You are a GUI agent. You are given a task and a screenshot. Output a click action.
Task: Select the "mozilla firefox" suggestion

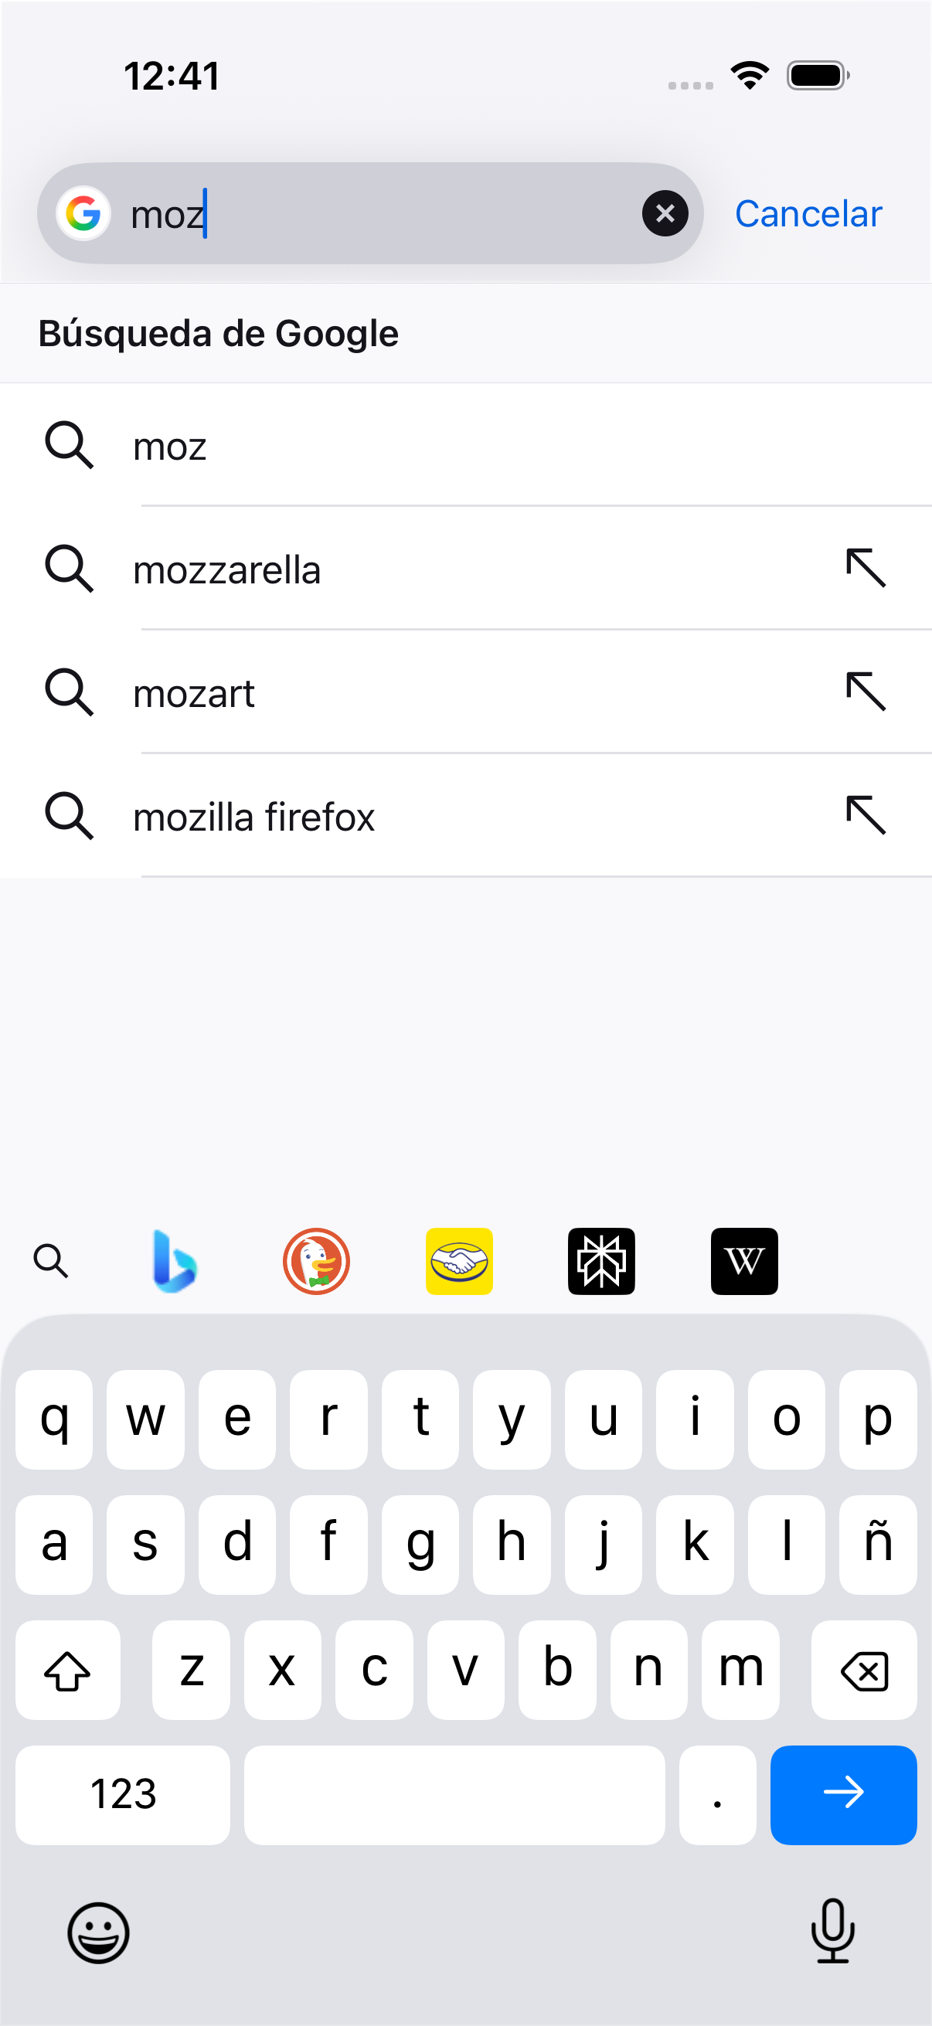465,816
